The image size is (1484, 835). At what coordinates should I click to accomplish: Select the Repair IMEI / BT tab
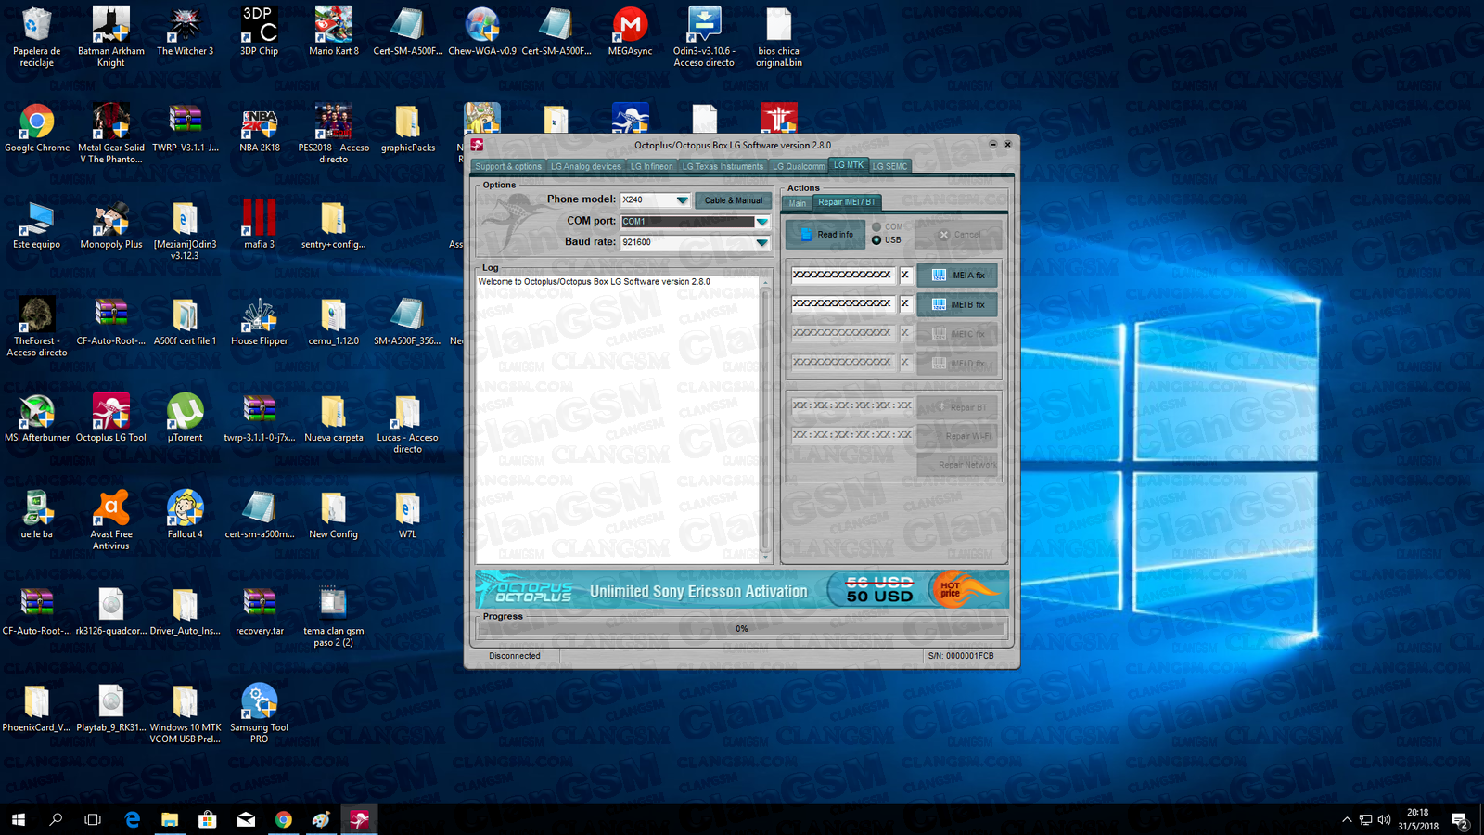tap(847, 202)
